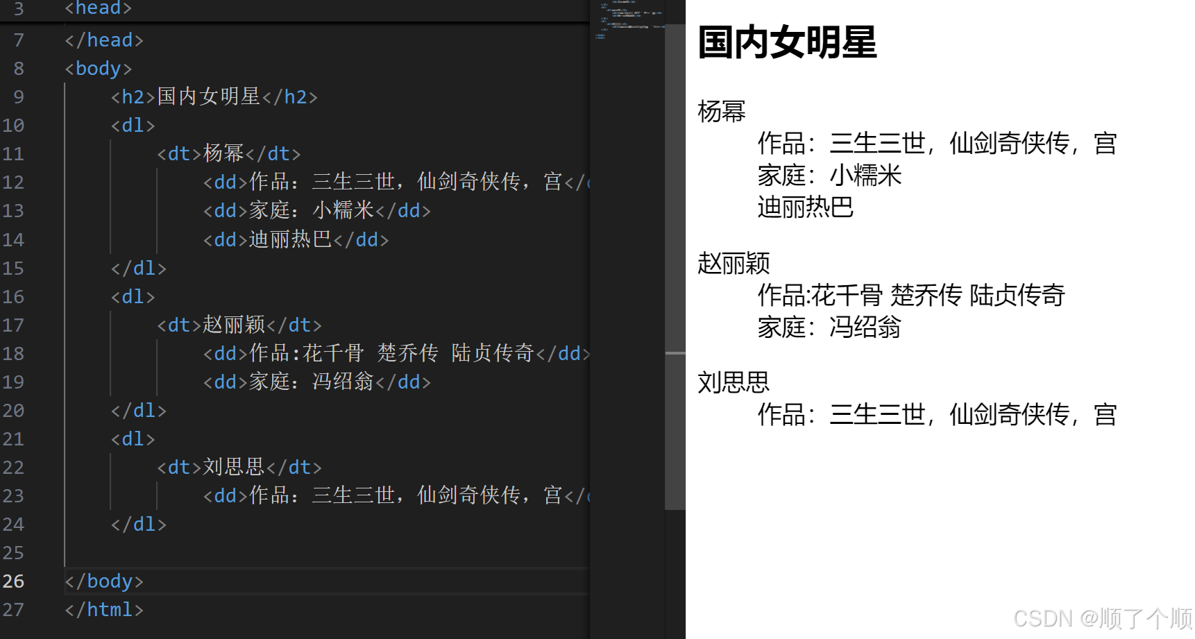This screenshot has width=1195, height=639.
Task: Click the opening body tag on line 8
Action: click(98, 69)
